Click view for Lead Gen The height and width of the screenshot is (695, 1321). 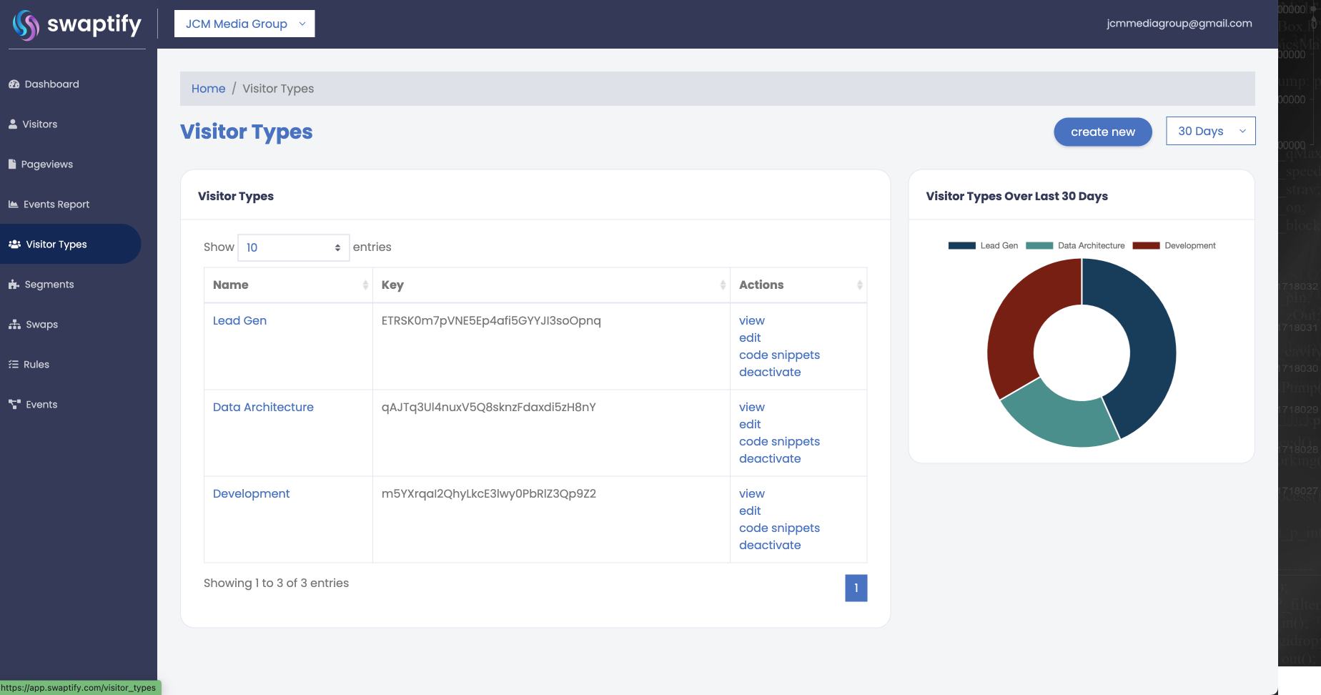(752, 321)
